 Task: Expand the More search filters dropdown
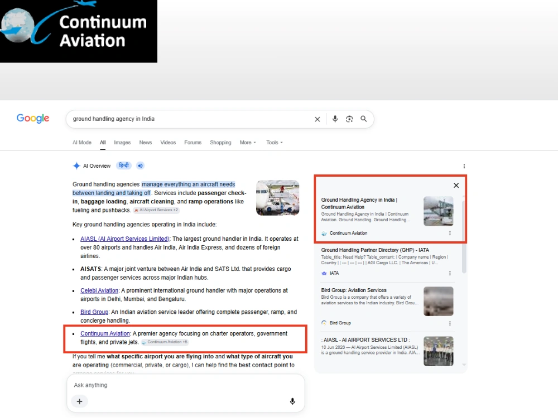click(248, 143)
